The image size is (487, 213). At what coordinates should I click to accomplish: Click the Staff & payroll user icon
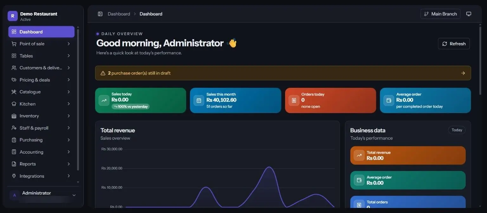click(x=14, y=128)
